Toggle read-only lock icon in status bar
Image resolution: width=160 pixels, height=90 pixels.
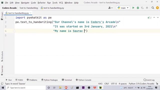[157, 83]
